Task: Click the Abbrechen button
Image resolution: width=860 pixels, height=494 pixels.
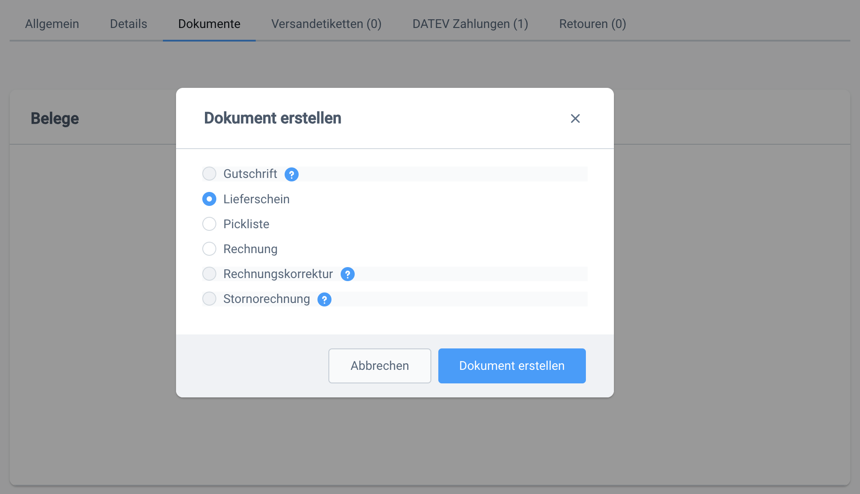Action: pyautogui.click(x=379, y=366)
